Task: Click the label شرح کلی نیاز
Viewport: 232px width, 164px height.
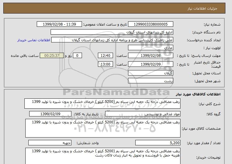Action: coord(209,104)
